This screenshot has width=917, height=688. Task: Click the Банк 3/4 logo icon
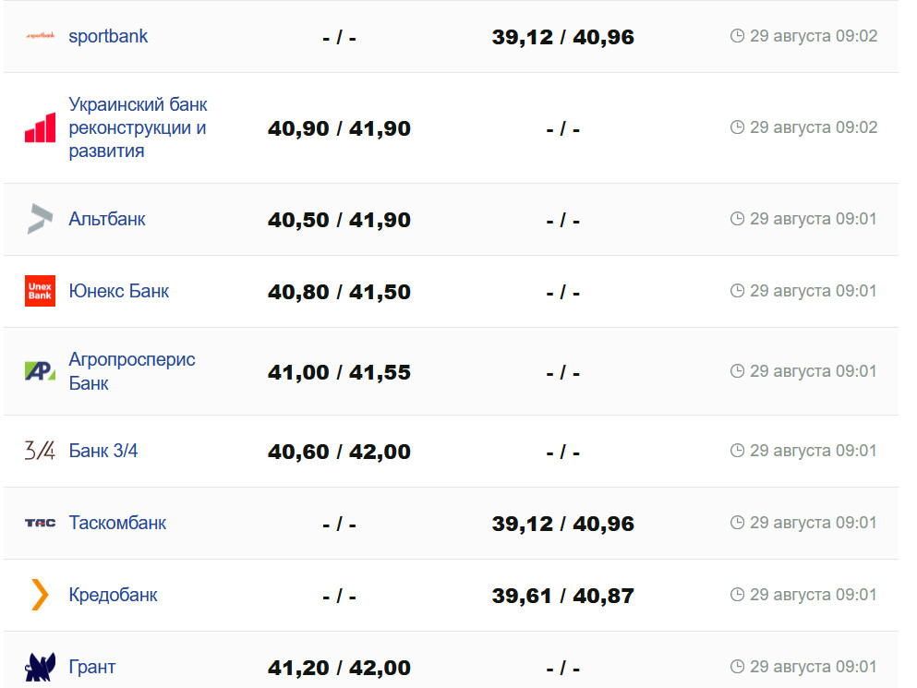[x=40, y=451]
